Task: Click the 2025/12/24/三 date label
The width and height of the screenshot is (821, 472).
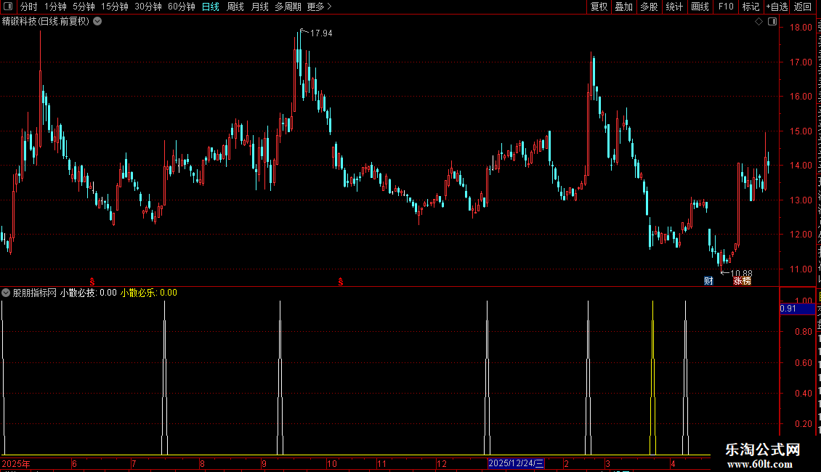Action: pos(517,463)
